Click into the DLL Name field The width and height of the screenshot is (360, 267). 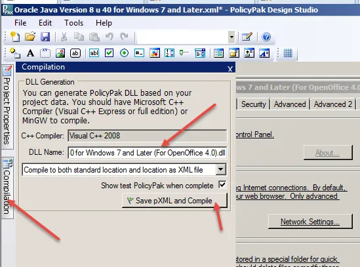click(x=147, y=153)
